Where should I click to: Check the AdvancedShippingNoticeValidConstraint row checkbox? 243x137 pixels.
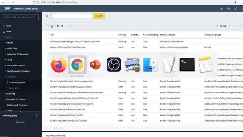point(47,47)
